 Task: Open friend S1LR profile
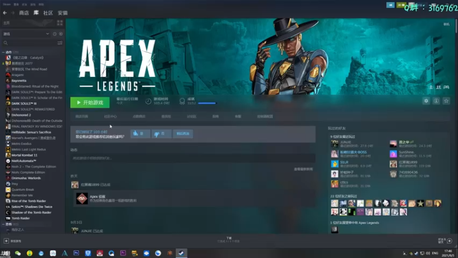[x=345, y=162]
